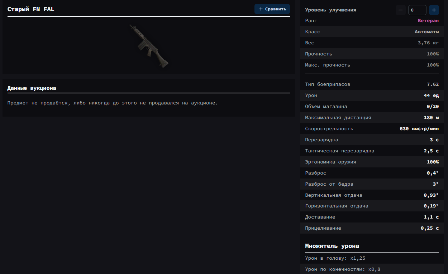Click the Ветеран rank value
Screen dimensions: 448x274
coord(428,21)
